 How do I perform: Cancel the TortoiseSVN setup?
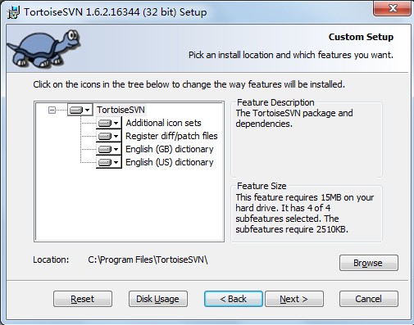click(x=369, y=299)
